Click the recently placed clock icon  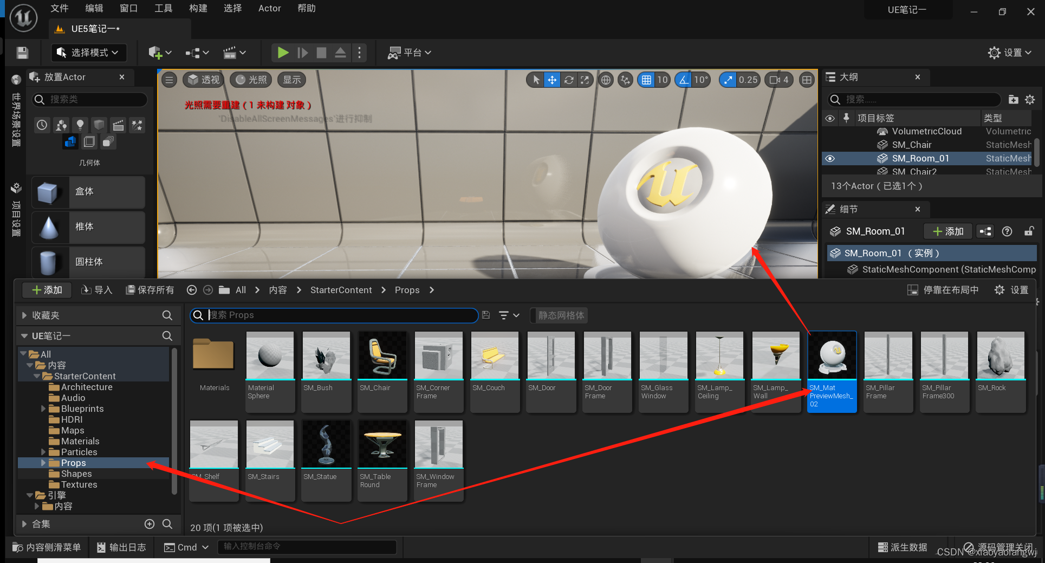pyautogui.click(x=42, y=125)
